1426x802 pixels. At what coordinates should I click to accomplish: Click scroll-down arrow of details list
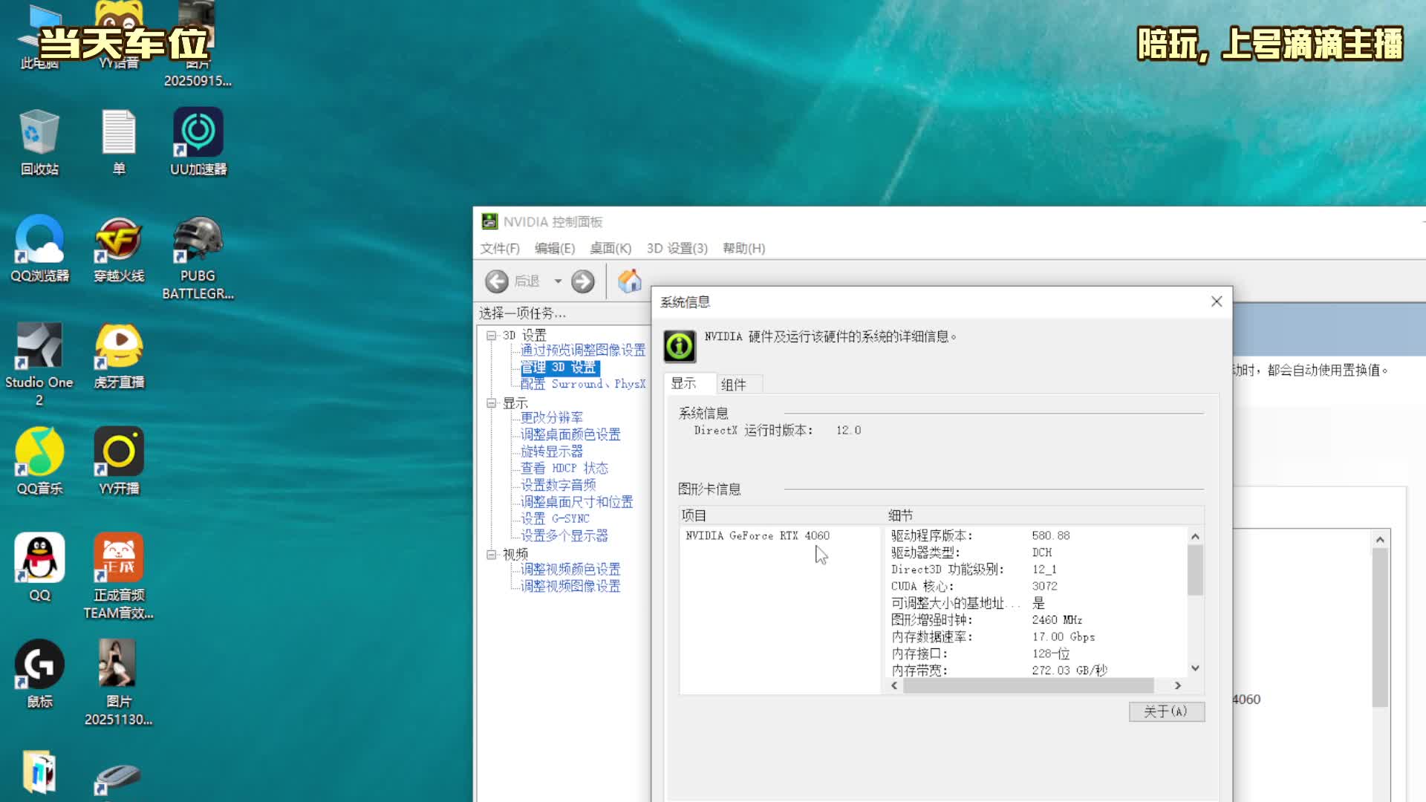[x=1195, y=668]
